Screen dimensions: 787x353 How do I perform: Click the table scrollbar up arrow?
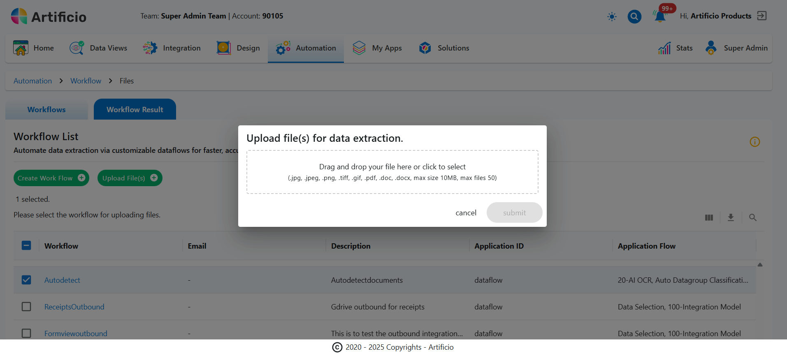point(760,265)
